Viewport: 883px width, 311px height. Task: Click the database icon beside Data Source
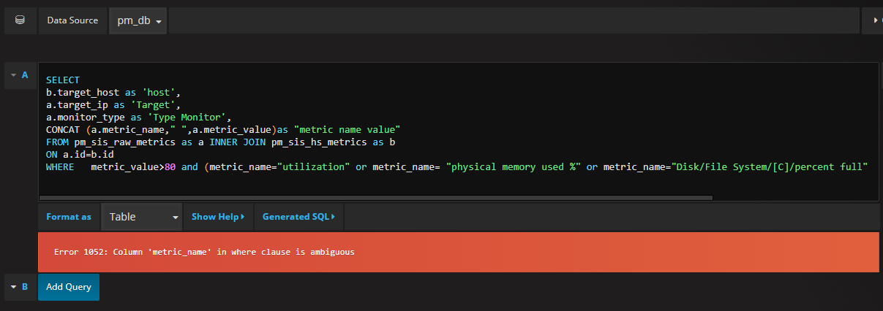[x=20, y=20]
